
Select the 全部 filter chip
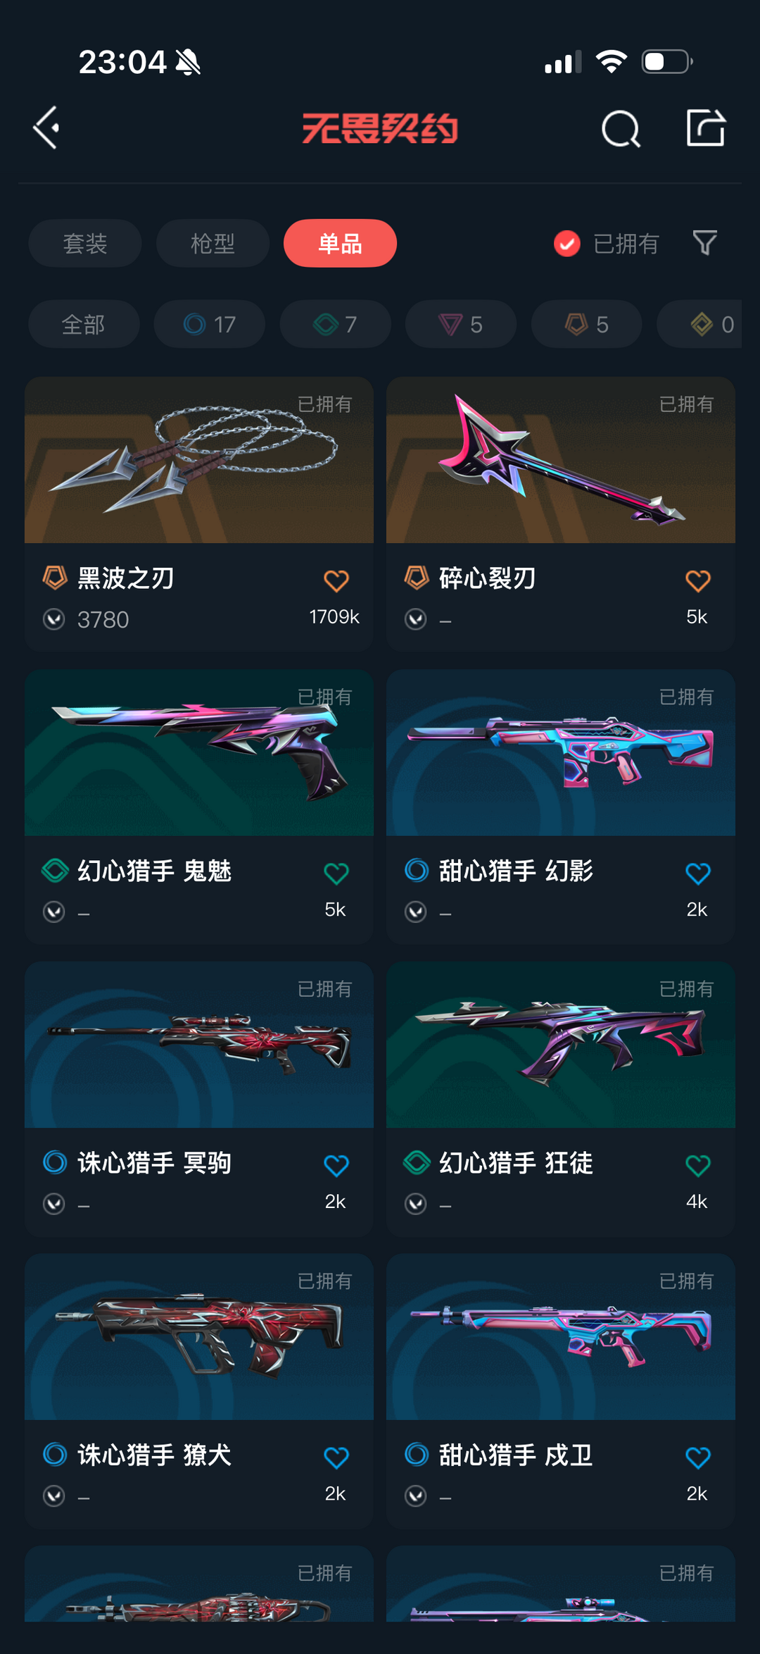[x=84, y=324]
